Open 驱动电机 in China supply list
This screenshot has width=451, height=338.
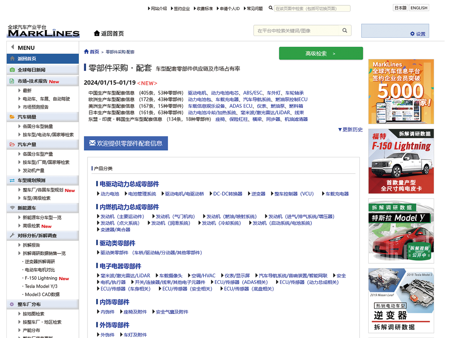(x=197, y=93)
